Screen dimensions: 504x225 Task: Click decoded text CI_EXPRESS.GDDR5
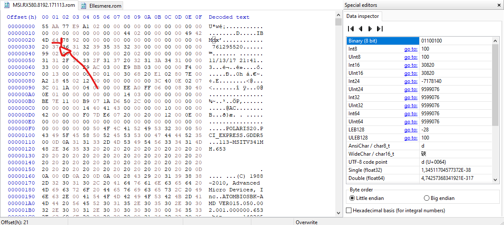[x=236, y=135]
